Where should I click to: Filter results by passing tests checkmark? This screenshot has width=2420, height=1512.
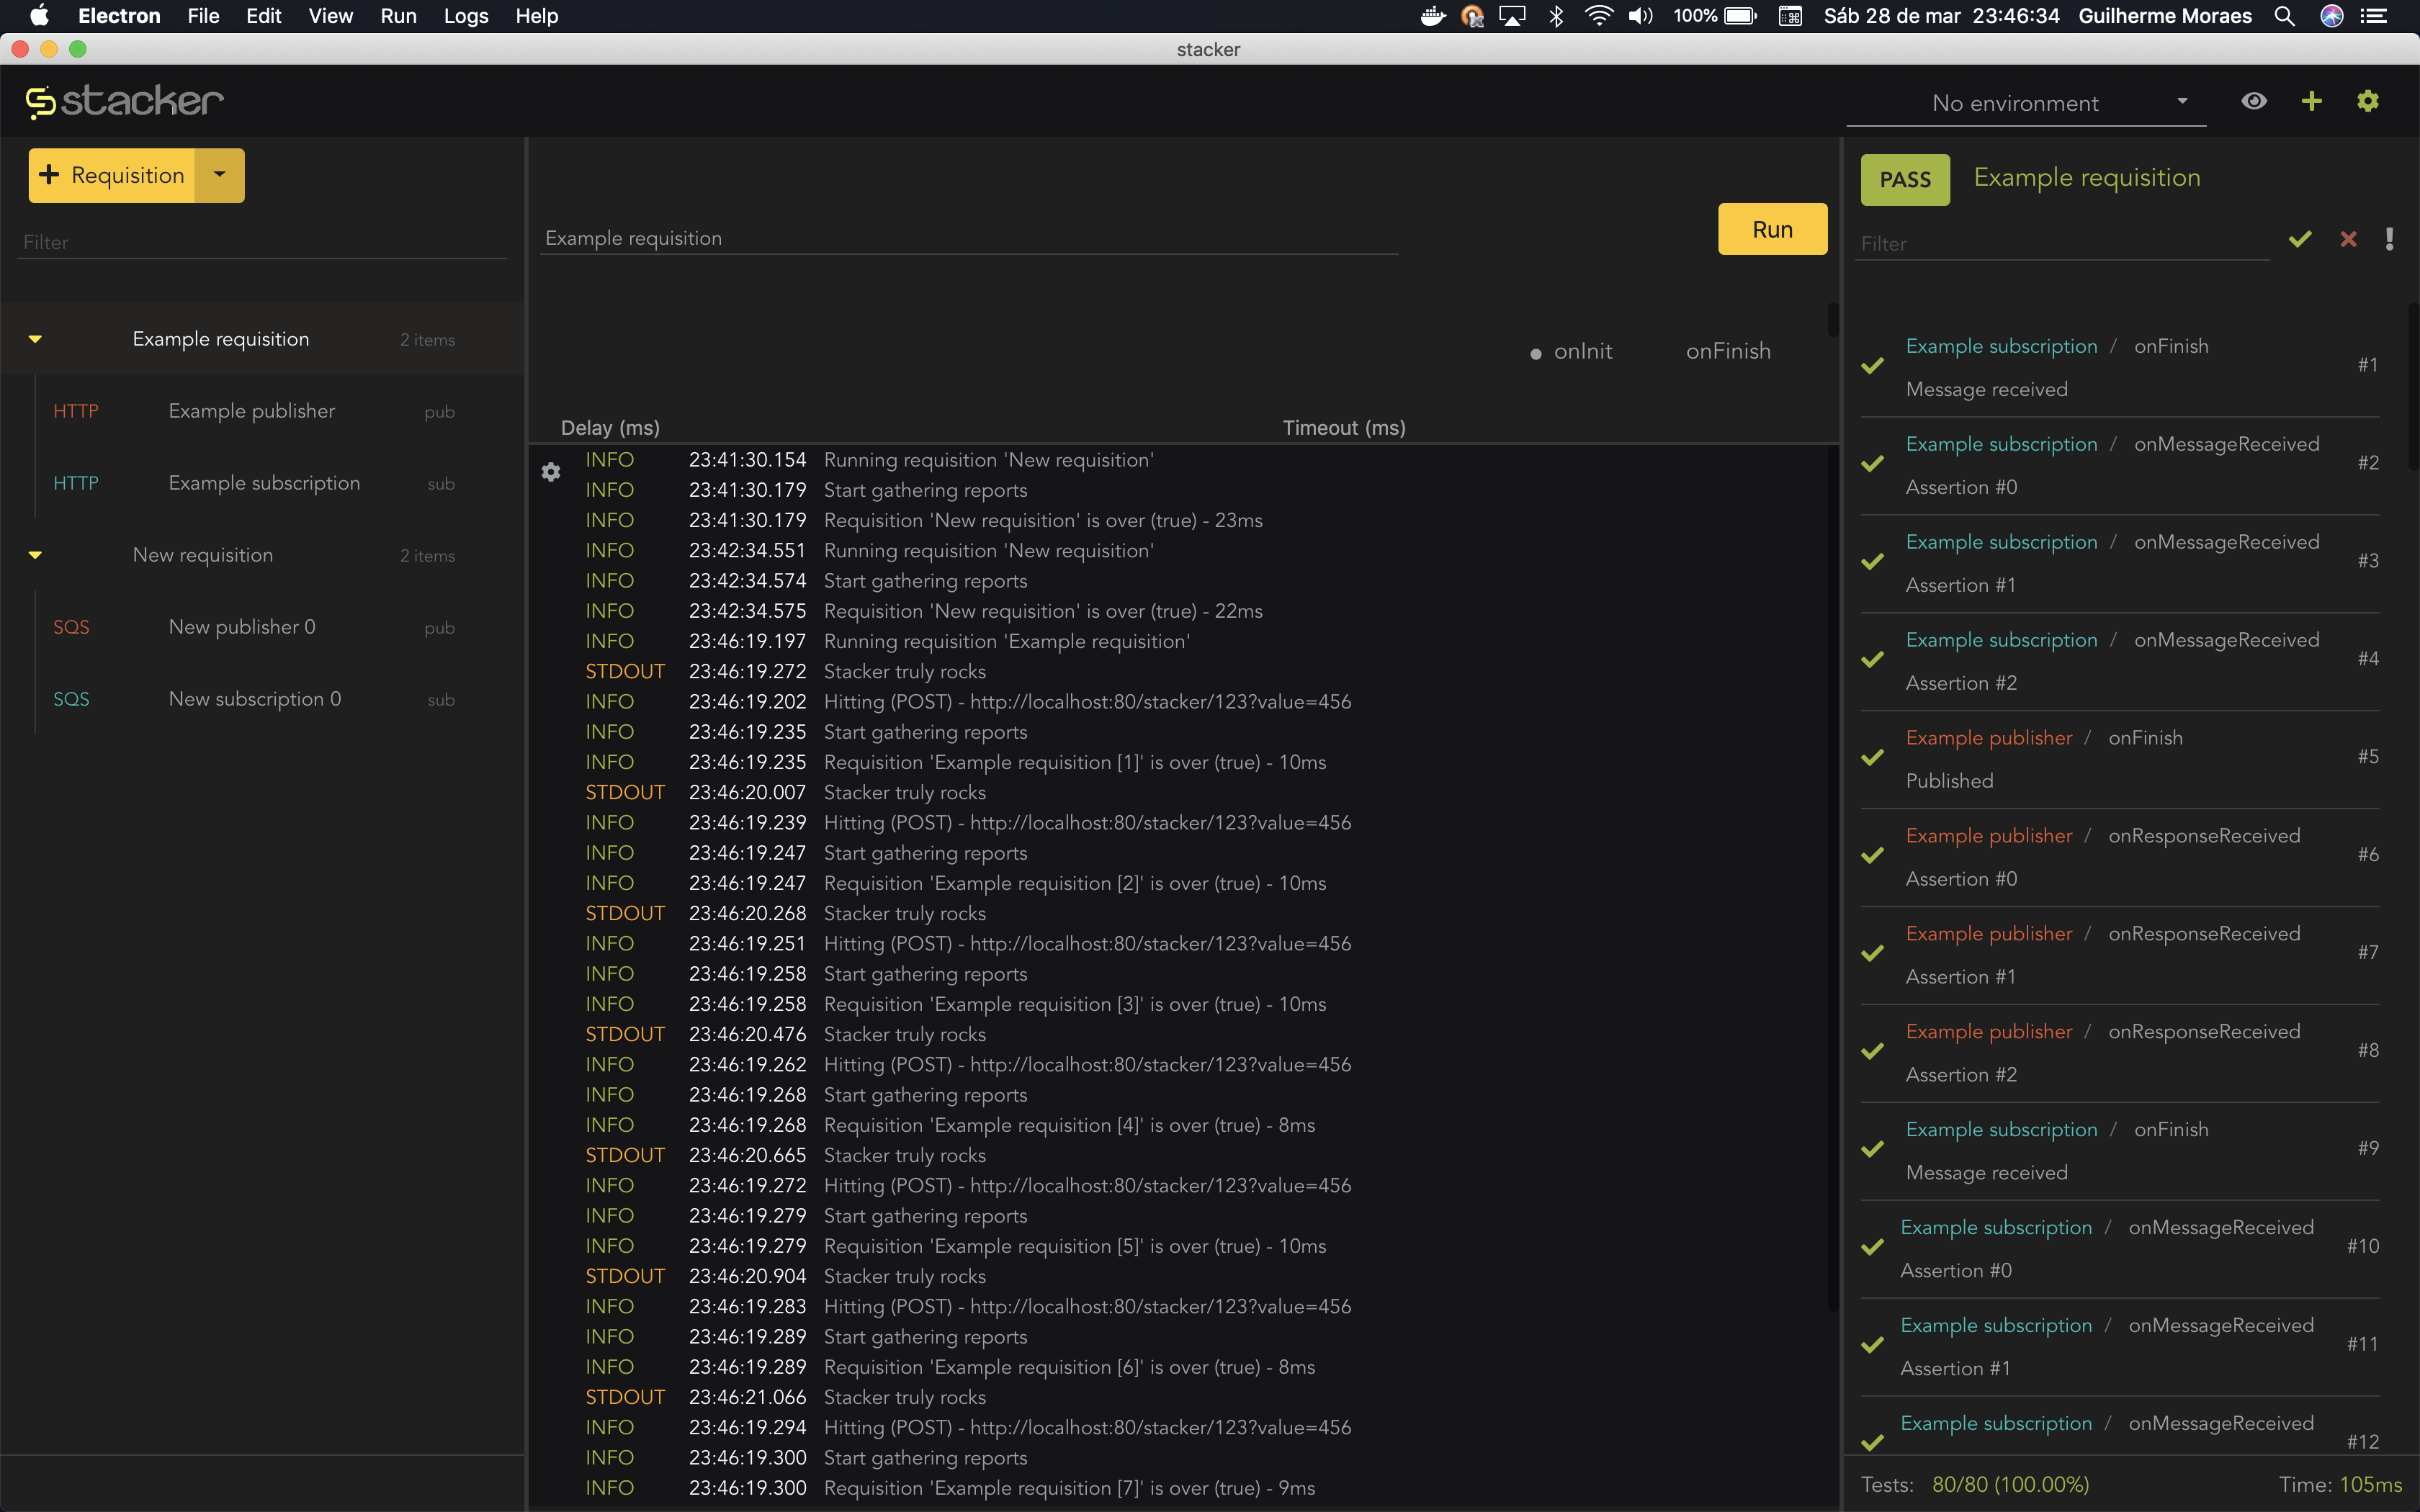coord(2300,239)
